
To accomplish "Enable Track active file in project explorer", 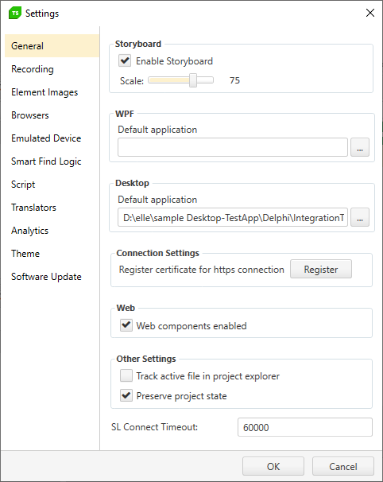I will click(x=126, y=375).
